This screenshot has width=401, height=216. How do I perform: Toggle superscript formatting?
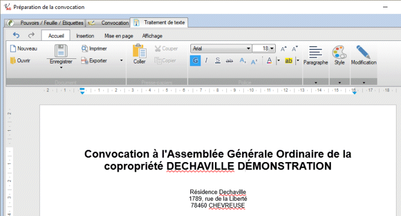pyautogui.click(x=254, y=61)
